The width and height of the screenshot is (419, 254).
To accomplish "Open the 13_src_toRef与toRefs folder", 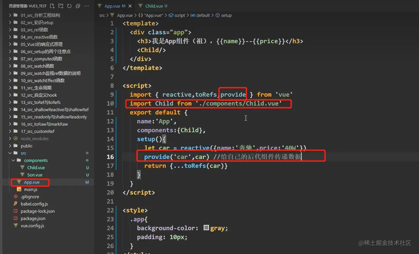I will tap(40, 102).
